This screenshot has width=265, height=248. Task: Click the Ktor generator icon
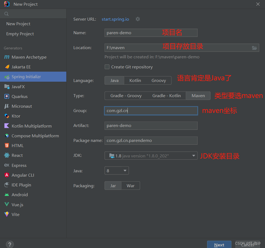7,116
